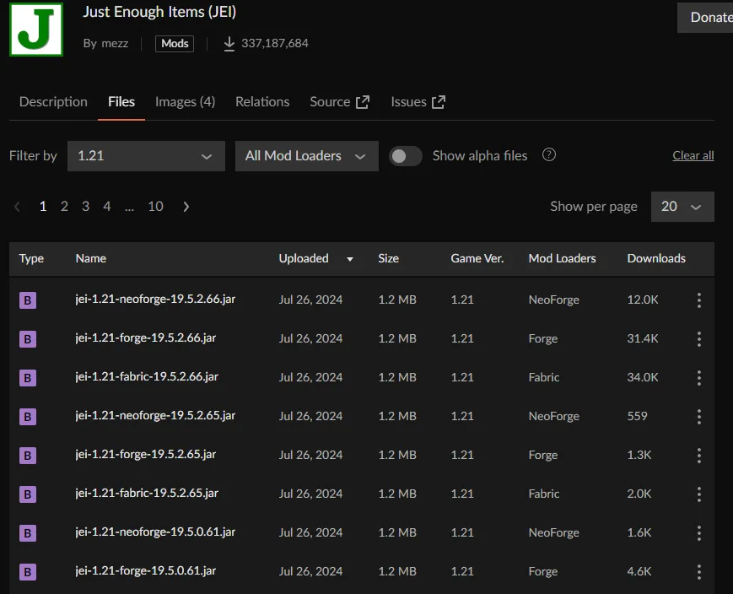Jump to page 10 in pagination
This screenshot has width=733, height=594.
(155, 207)
